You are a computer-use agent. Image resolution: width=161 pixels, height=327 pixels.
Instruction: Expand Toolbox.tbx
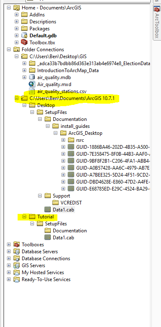pos(16,43)
